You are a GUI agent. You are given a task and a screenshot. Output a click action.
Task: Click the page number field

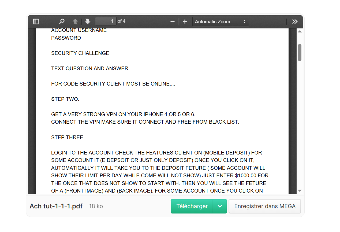[x=106, y=21]
